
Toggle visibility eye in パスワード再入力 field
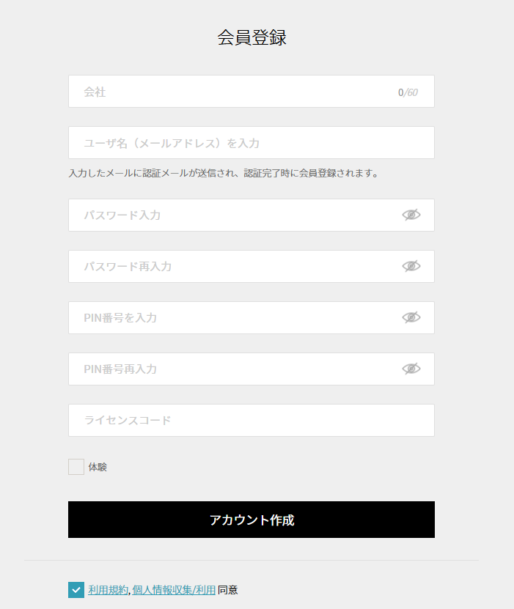pos(411,266)
